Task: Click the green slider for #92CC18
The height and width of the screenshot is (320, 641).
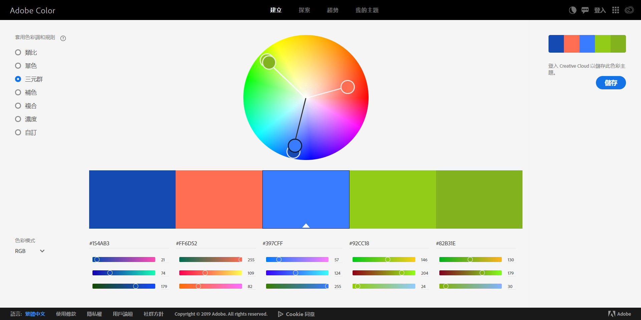Action: tap(384, 273)
